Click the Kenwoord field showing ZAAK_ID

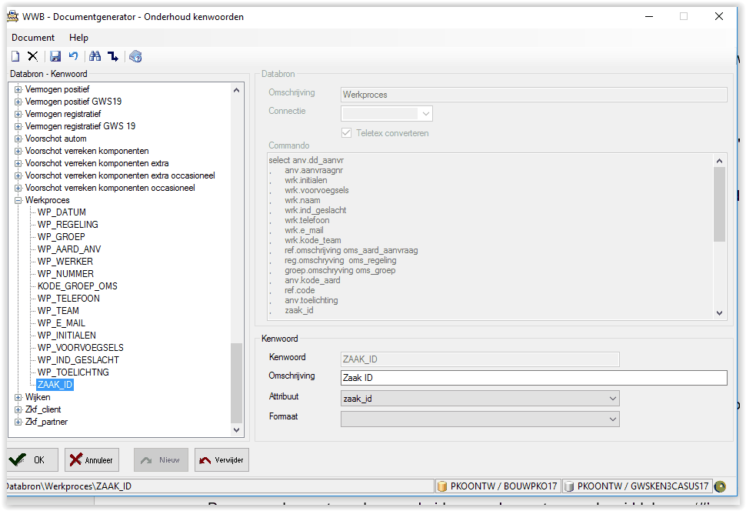point(480,359)
